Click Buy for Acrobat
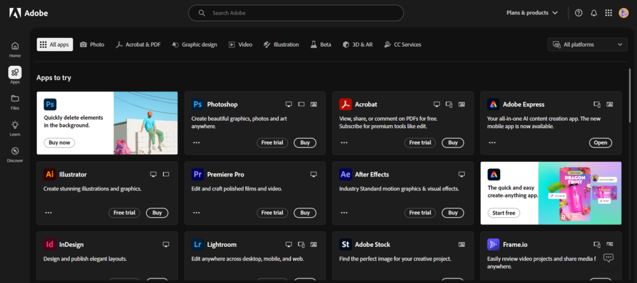The width and height of the screenshot is (637, 283). coord(453,142)
